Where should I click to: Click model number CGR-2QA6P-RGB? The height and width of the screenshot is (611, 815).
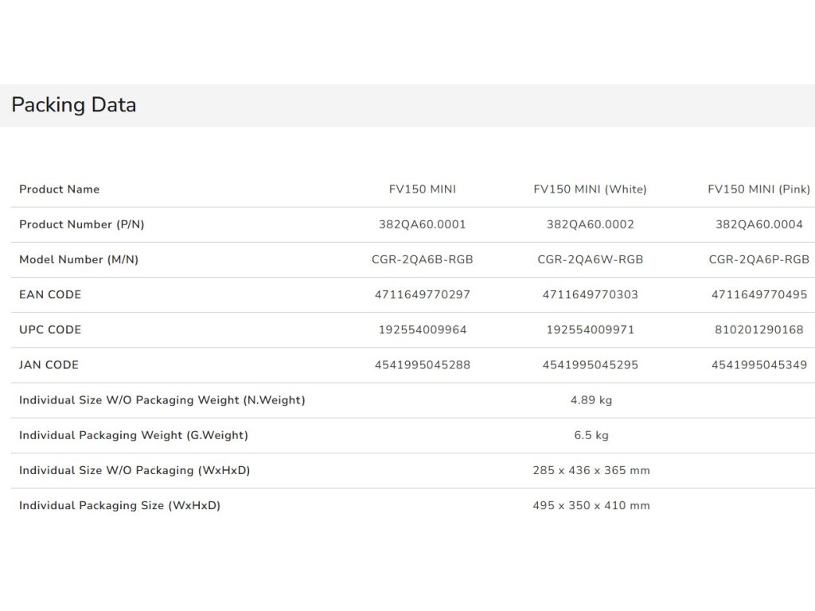pyautogui.click(x=758, y=259)
